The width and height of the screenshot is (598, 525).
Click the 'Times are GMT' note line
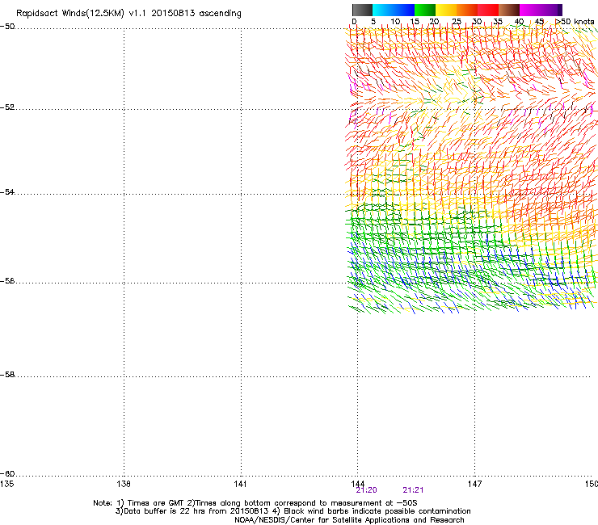click(255, 503)
